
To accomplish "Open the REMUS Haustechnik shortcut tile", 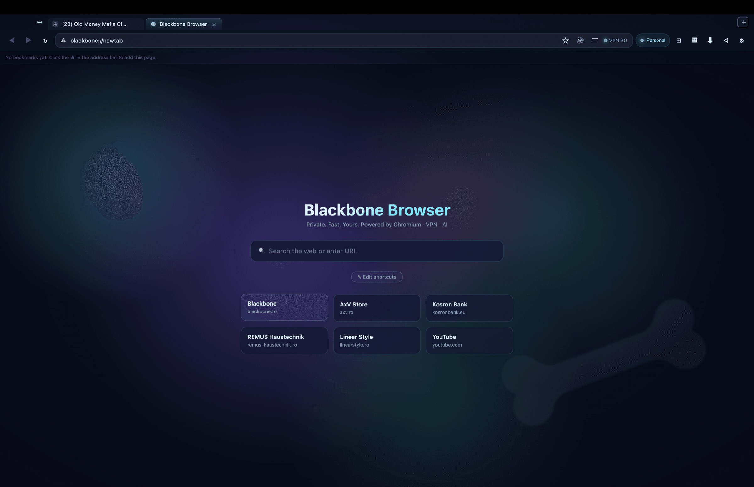I will coord(284,341).
